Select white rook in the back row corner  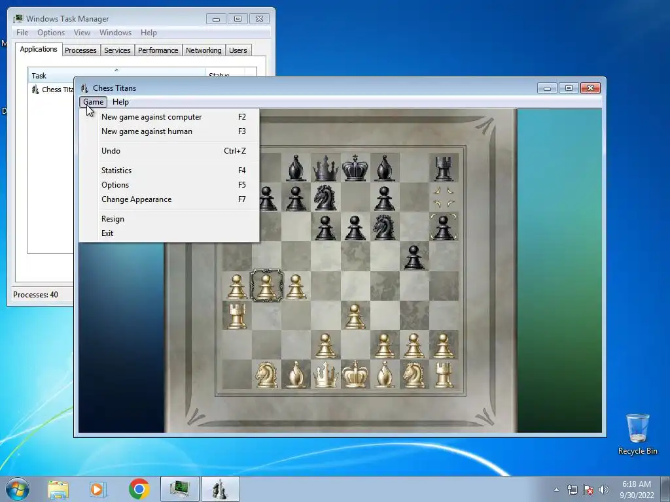click(444, 375)
